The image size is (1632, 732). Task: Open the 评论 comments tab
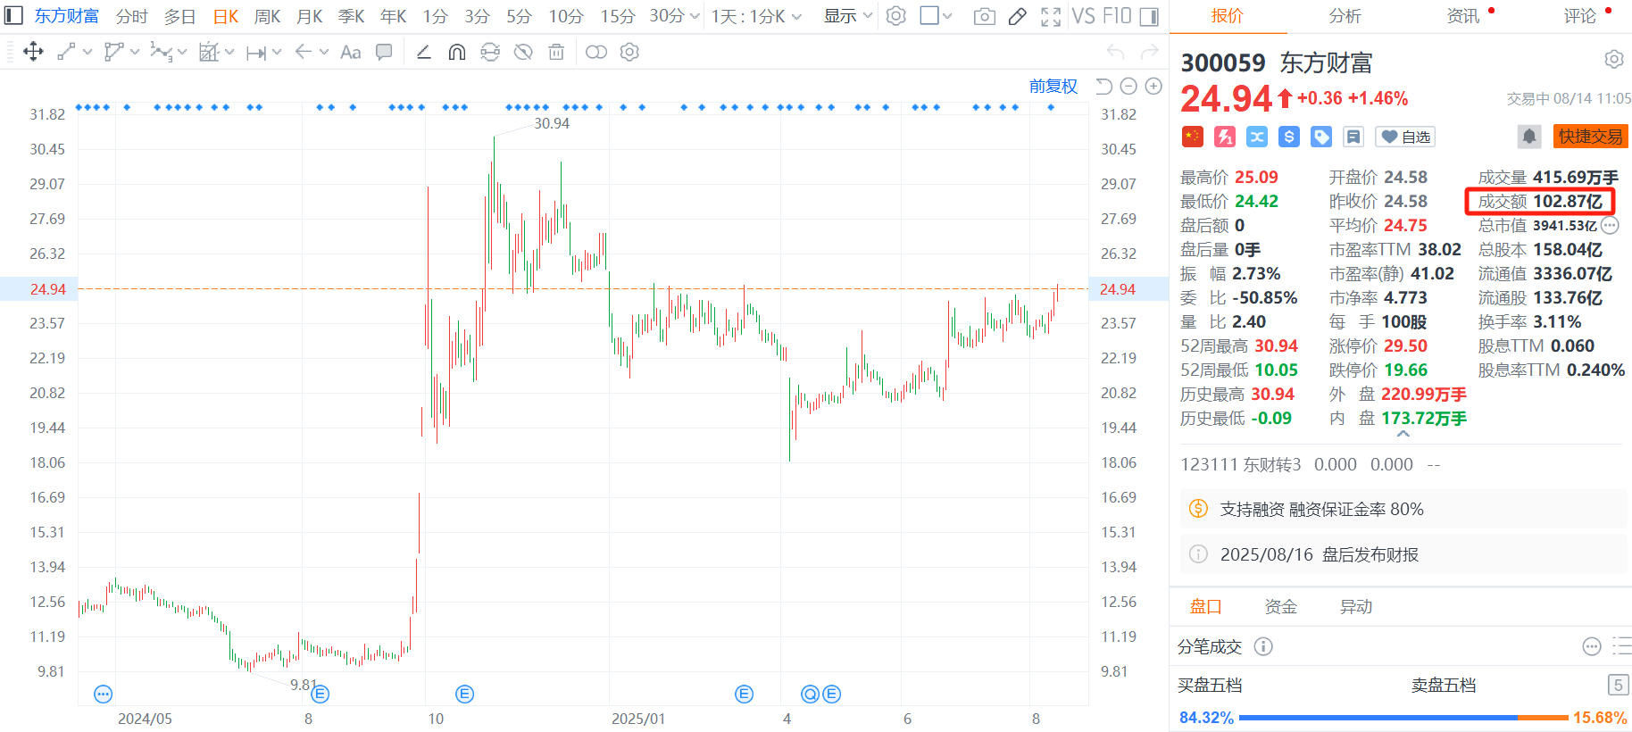pos(1580,16)
